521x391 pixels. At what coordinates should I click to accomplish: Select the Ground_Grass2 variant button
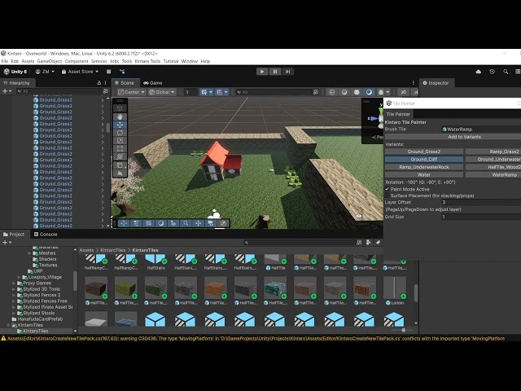(x=424, y=152)
